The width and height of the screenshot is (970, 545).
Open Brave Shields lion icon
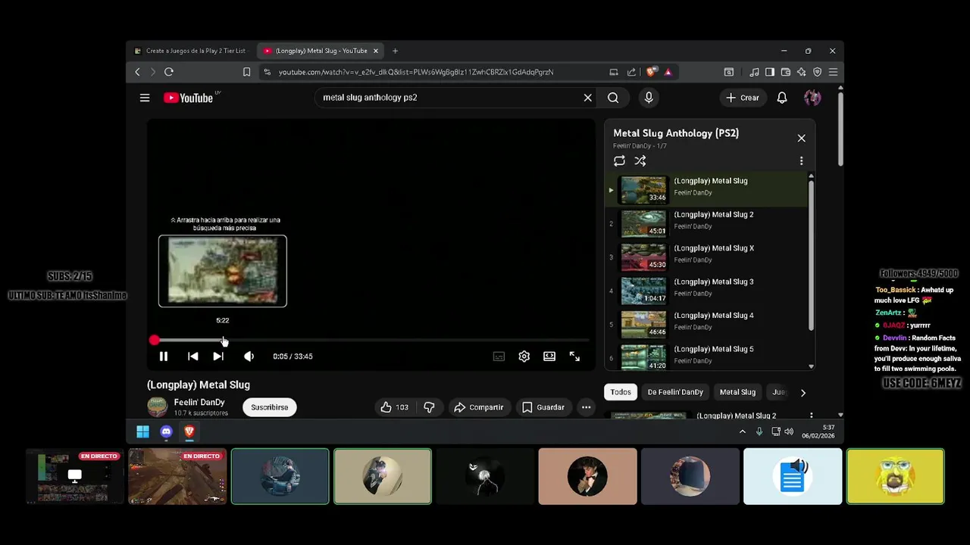click(x=651, y=72)
